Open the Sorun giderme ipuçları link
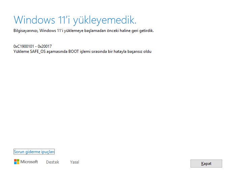The image size is (236, 176). [x=34, y=152]
